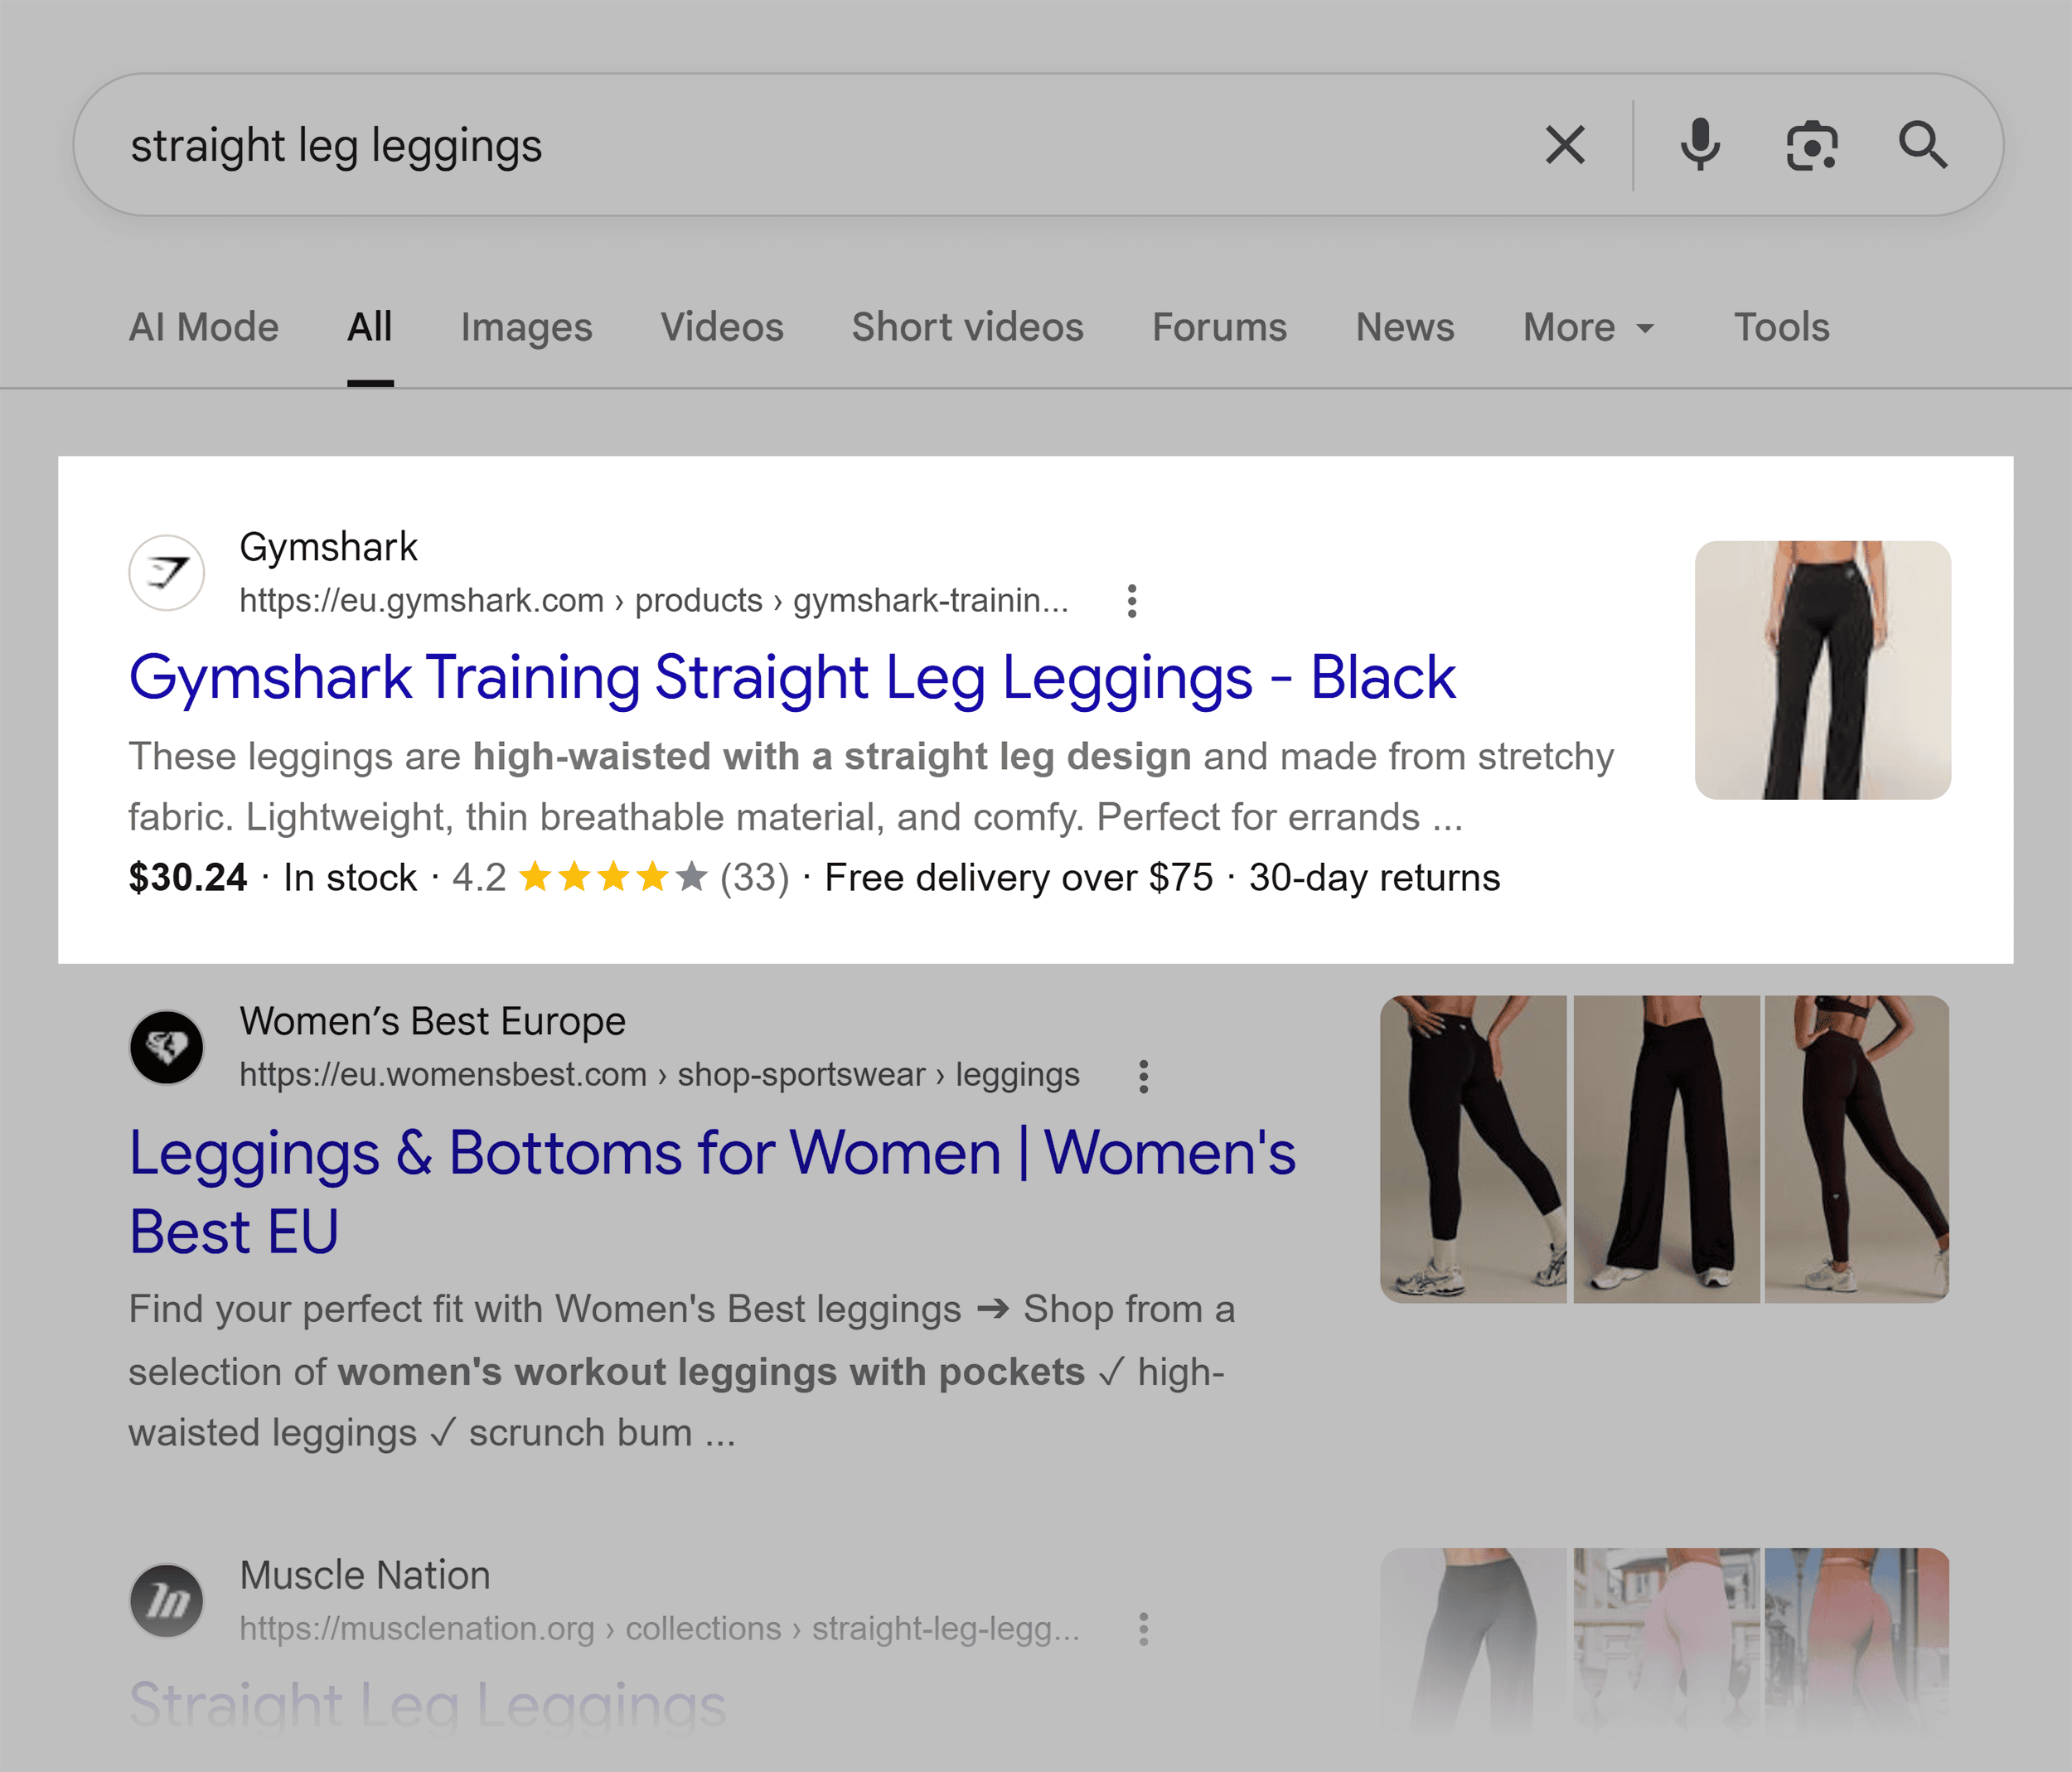Select the All results tab
This screenshot has width=2072, height=1772.
370,327
